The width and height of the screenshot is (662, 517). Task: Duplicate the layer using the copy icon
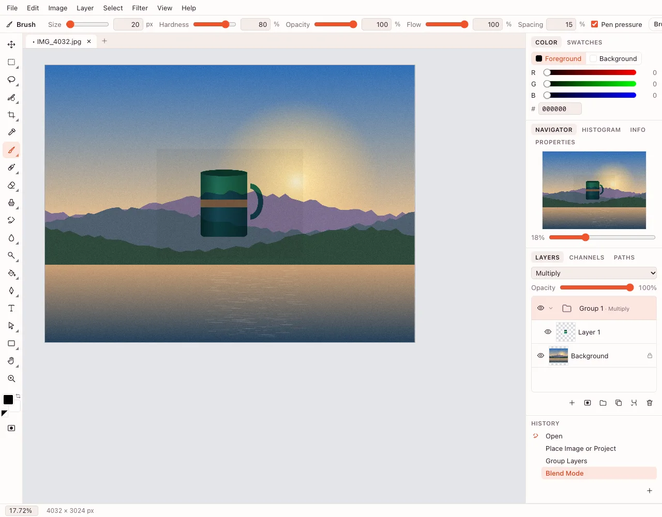pyautogui.click(x=619, y=403)
